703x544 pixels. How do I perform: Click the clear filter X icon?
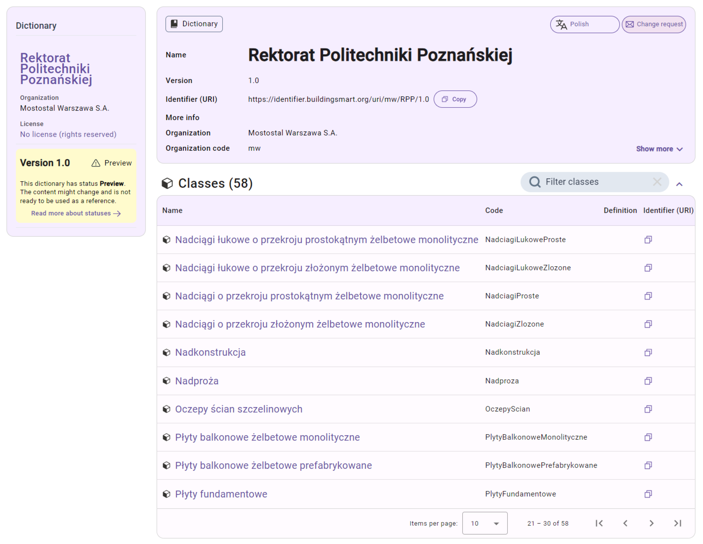tap(657, 182)
